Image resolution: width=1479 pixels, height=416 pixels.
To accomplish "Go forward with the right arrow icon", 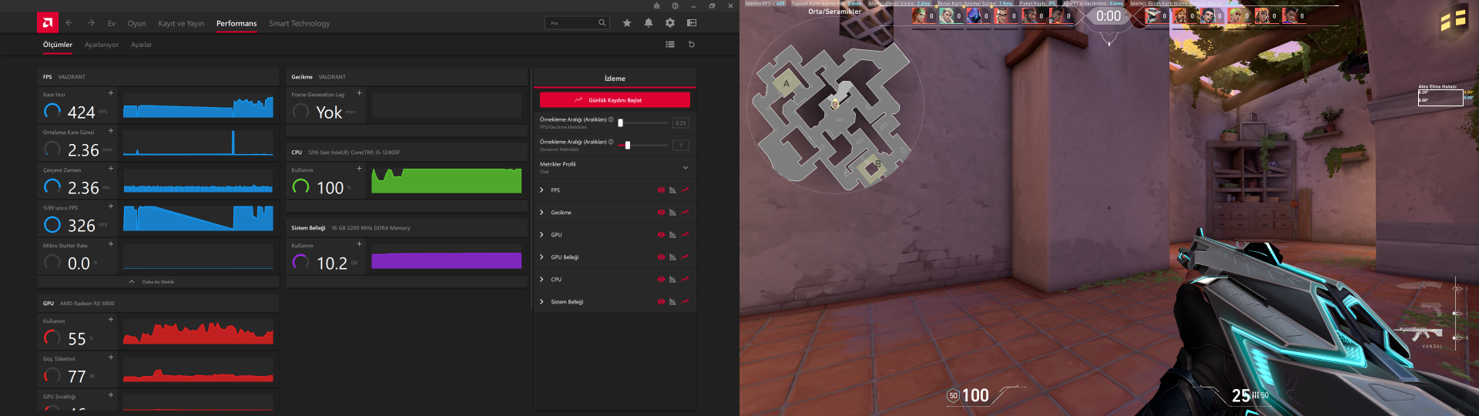I will (x=91, y=23).
